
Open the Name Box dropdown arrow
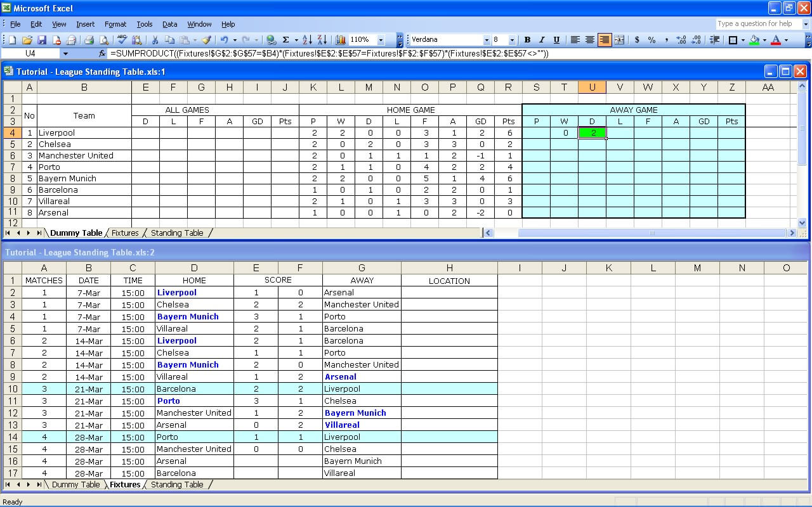pos(65,54)
